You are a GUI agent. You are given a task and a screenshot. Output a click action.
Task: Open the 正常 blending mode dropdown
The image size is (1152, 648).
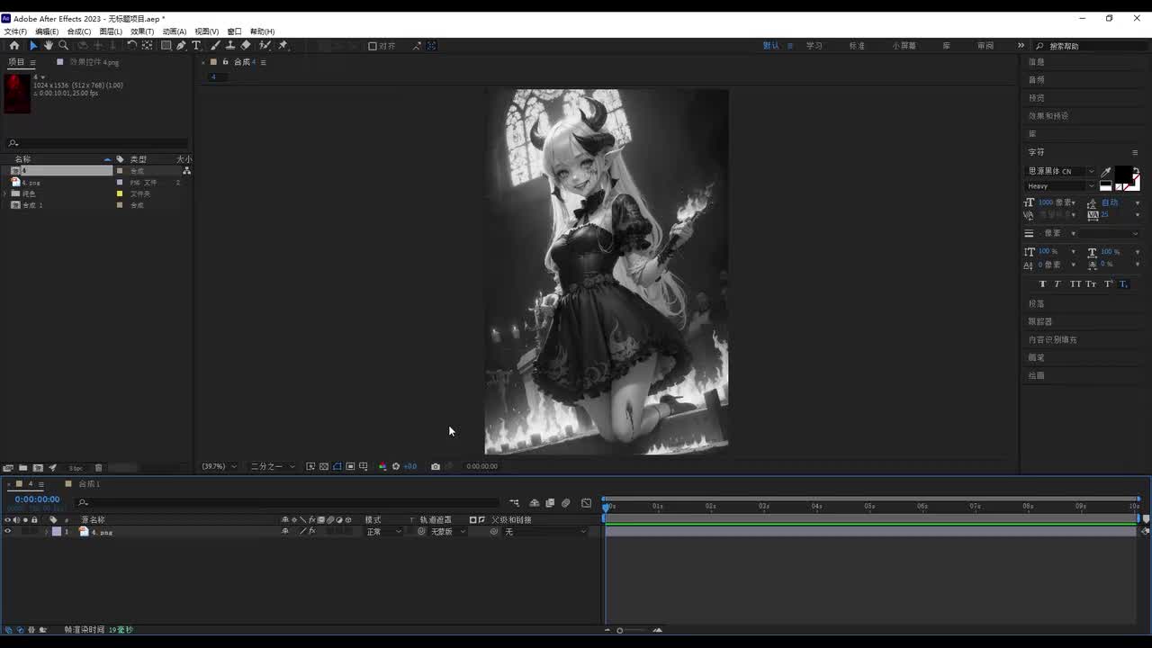pos(384,532)
